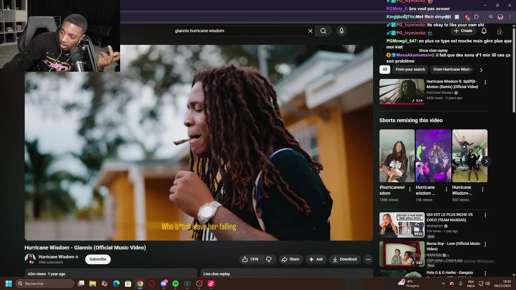Open options for #hurricanewisdom short
516x290 pixels.
click(x=410, y=189)
